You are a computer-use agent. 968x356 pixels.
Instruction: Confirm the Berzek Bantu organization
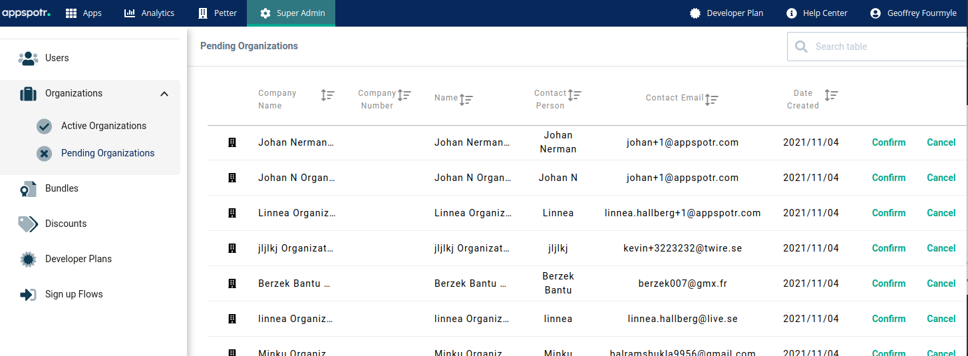point(889,283)
